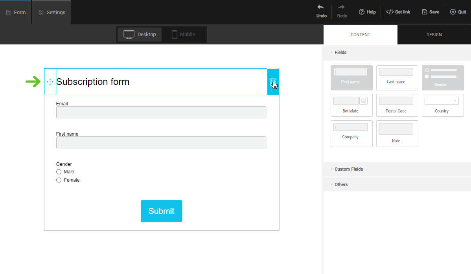Select the Female radio option
This screenshot has height=274, width=471.
(59, 180)
